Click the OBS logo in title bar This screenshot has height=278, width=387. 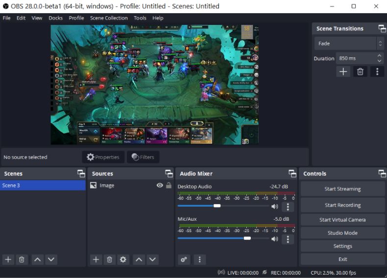tap(6, 6)
